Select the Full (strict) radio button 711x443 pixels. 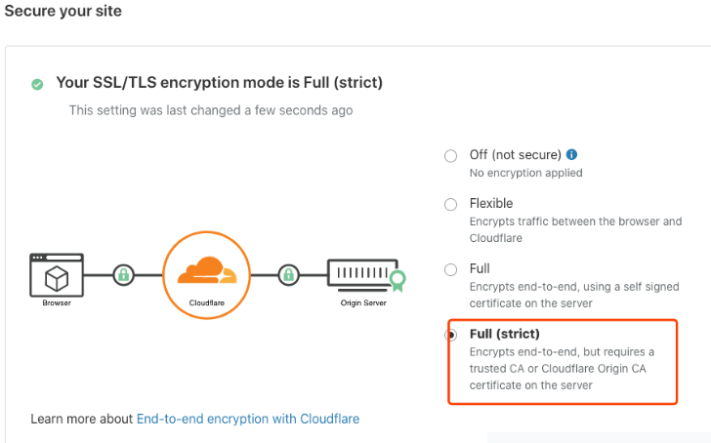tap(450, 335)
